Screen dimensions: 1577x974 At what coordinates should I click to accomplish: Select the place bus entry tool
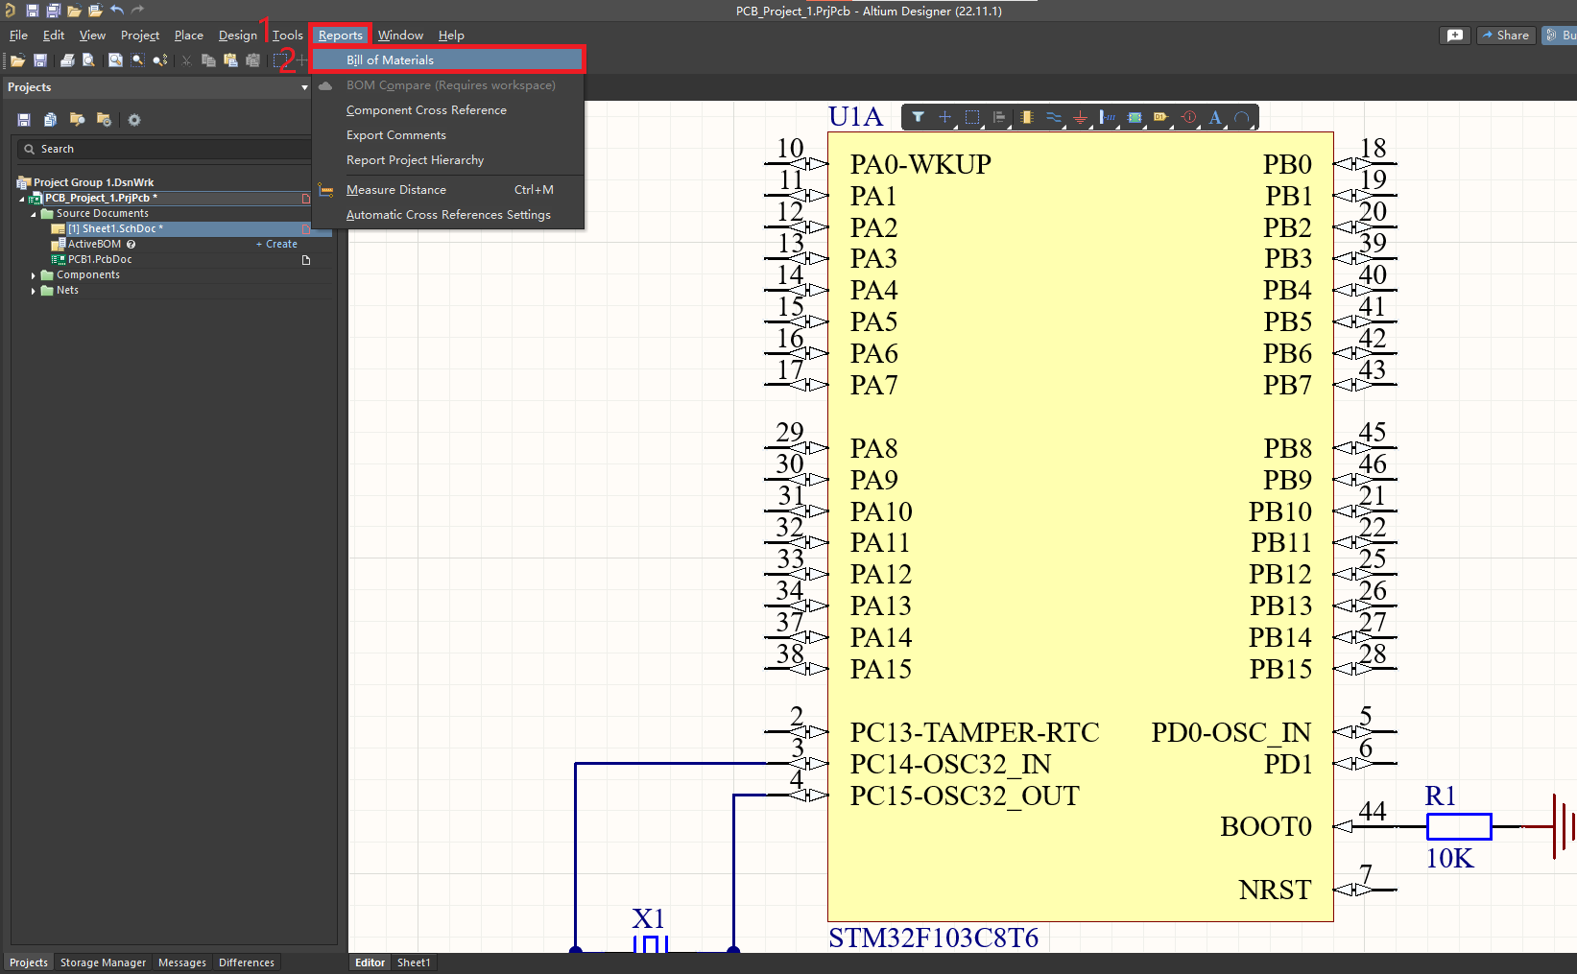point(1108,117)
